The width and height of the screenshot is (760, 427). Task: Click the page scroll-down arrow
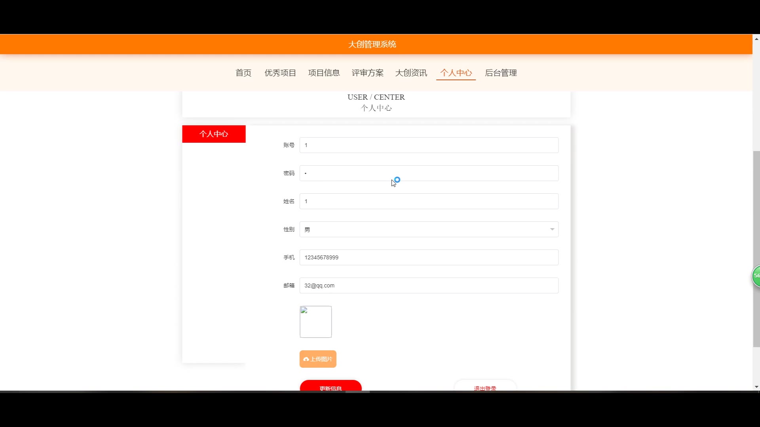(x=756, y=387)
